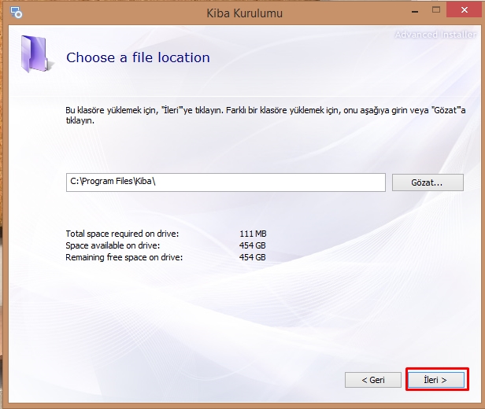Viewport: 485px width, 409px height.
Task: Click the Gözat... browse button
Action: pos(427,182)
